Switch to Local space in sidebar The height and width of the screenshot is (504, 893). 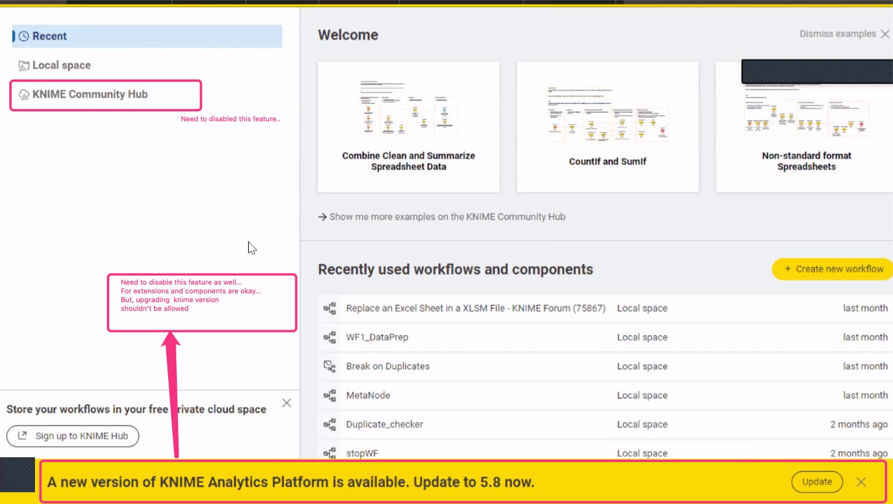[x=61, y=65]
